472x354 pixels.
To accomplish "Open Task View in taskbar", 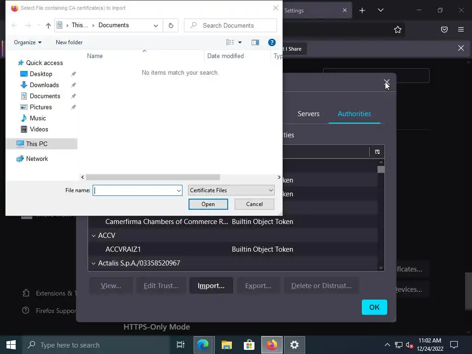I will pyautogui.click(x=180, y=345).
